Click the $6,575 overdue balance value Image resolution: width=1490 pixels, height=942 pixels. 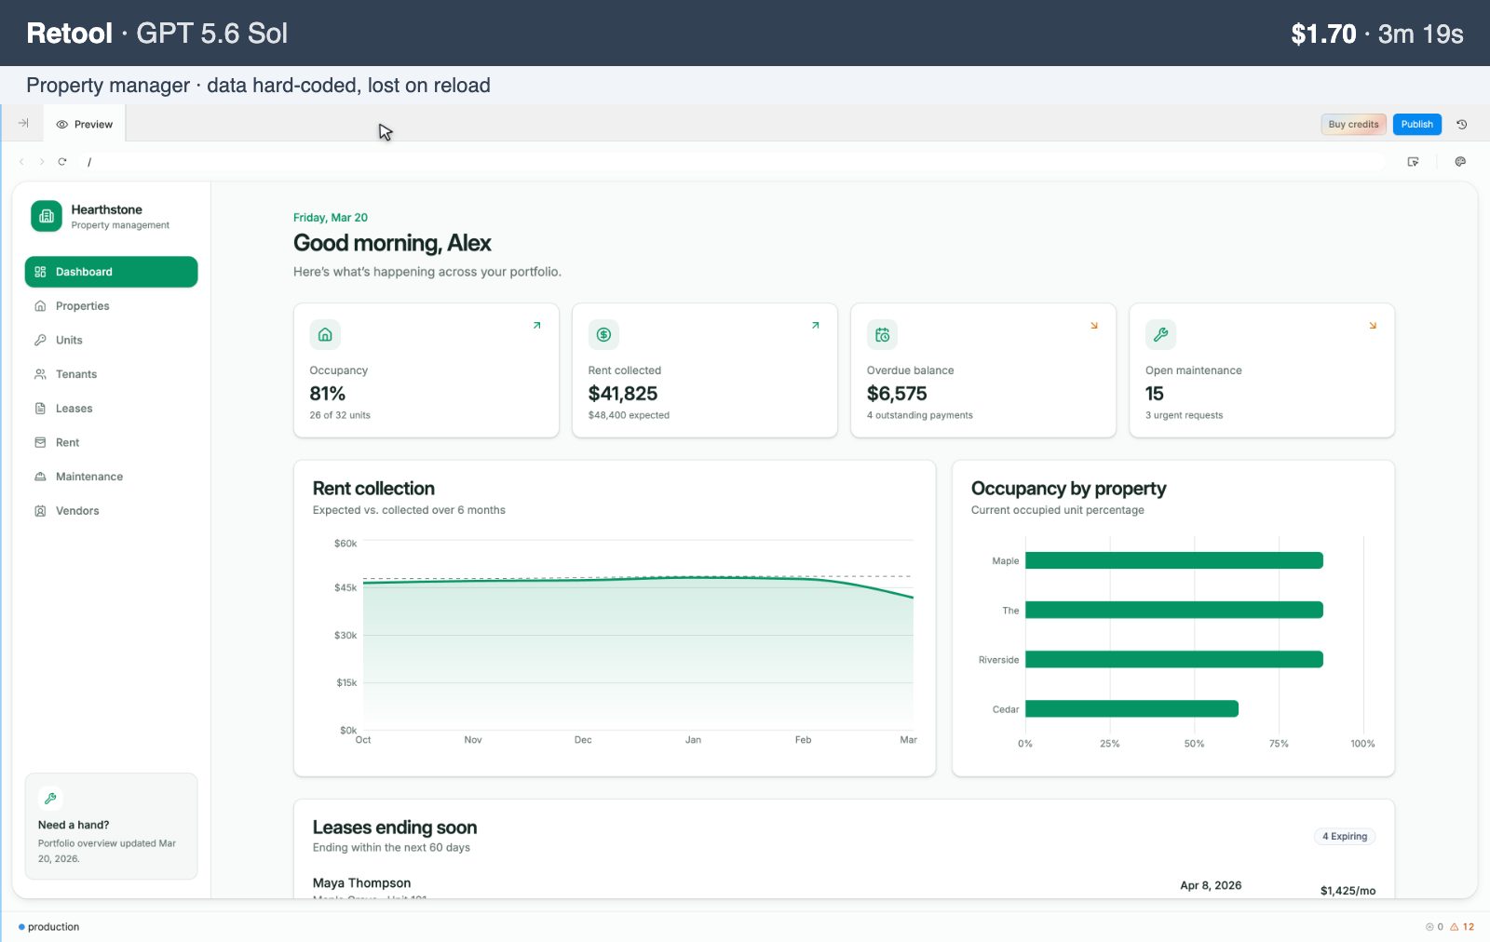[x=897, y=394]
